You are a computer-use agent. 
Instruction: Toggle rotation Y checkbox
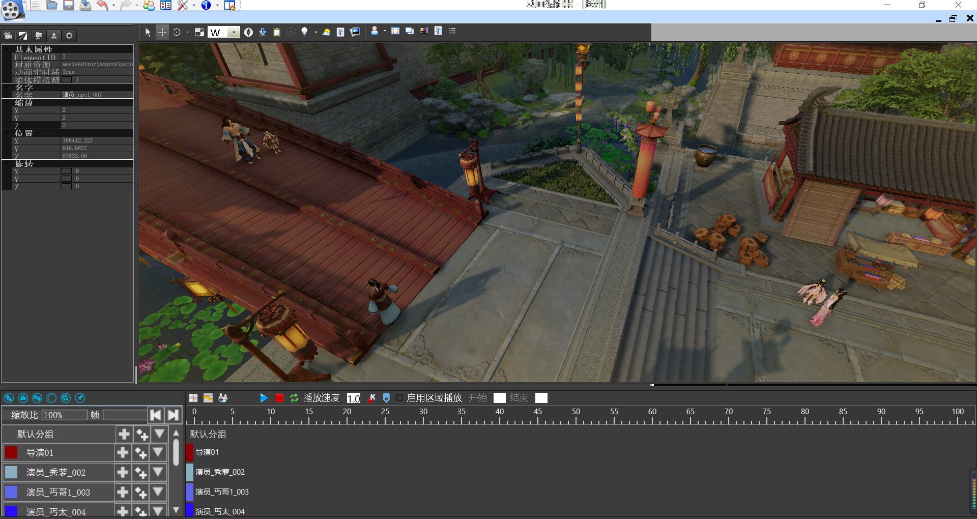(67, 179)
